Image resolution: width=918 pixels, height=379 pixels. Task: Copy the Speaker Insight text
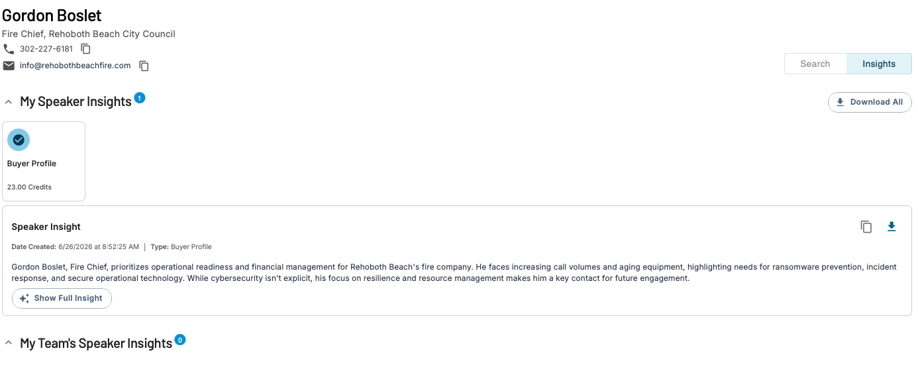(866, 227)
